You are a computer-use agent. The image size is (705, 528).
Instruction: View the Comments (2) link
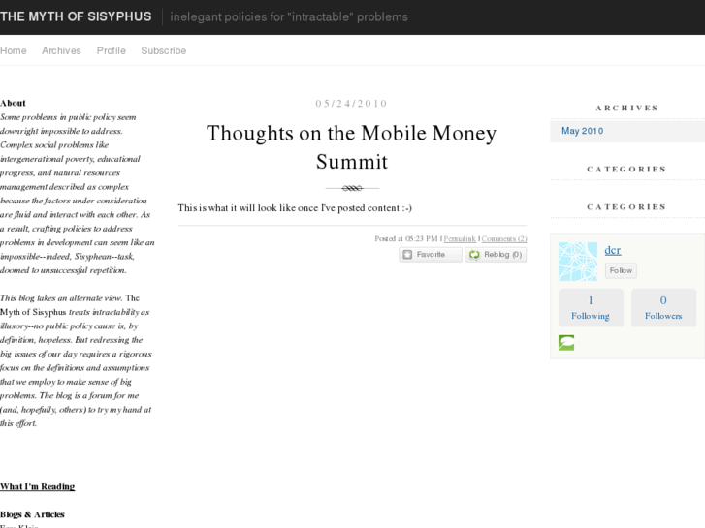(x=504, y=238)
